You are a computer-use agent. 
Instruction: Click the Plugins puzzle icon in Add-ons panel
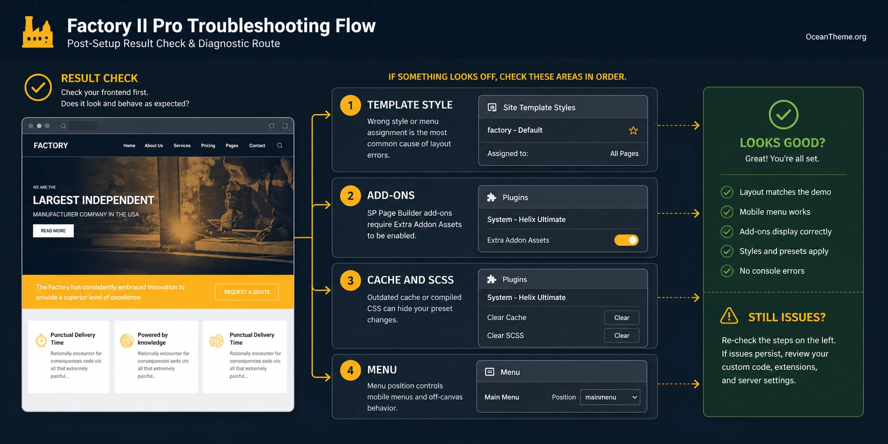pos(492,197)
